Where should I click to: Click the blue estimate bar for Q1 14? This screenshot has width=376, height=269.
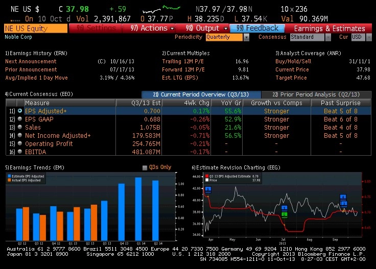pos(138,209)
